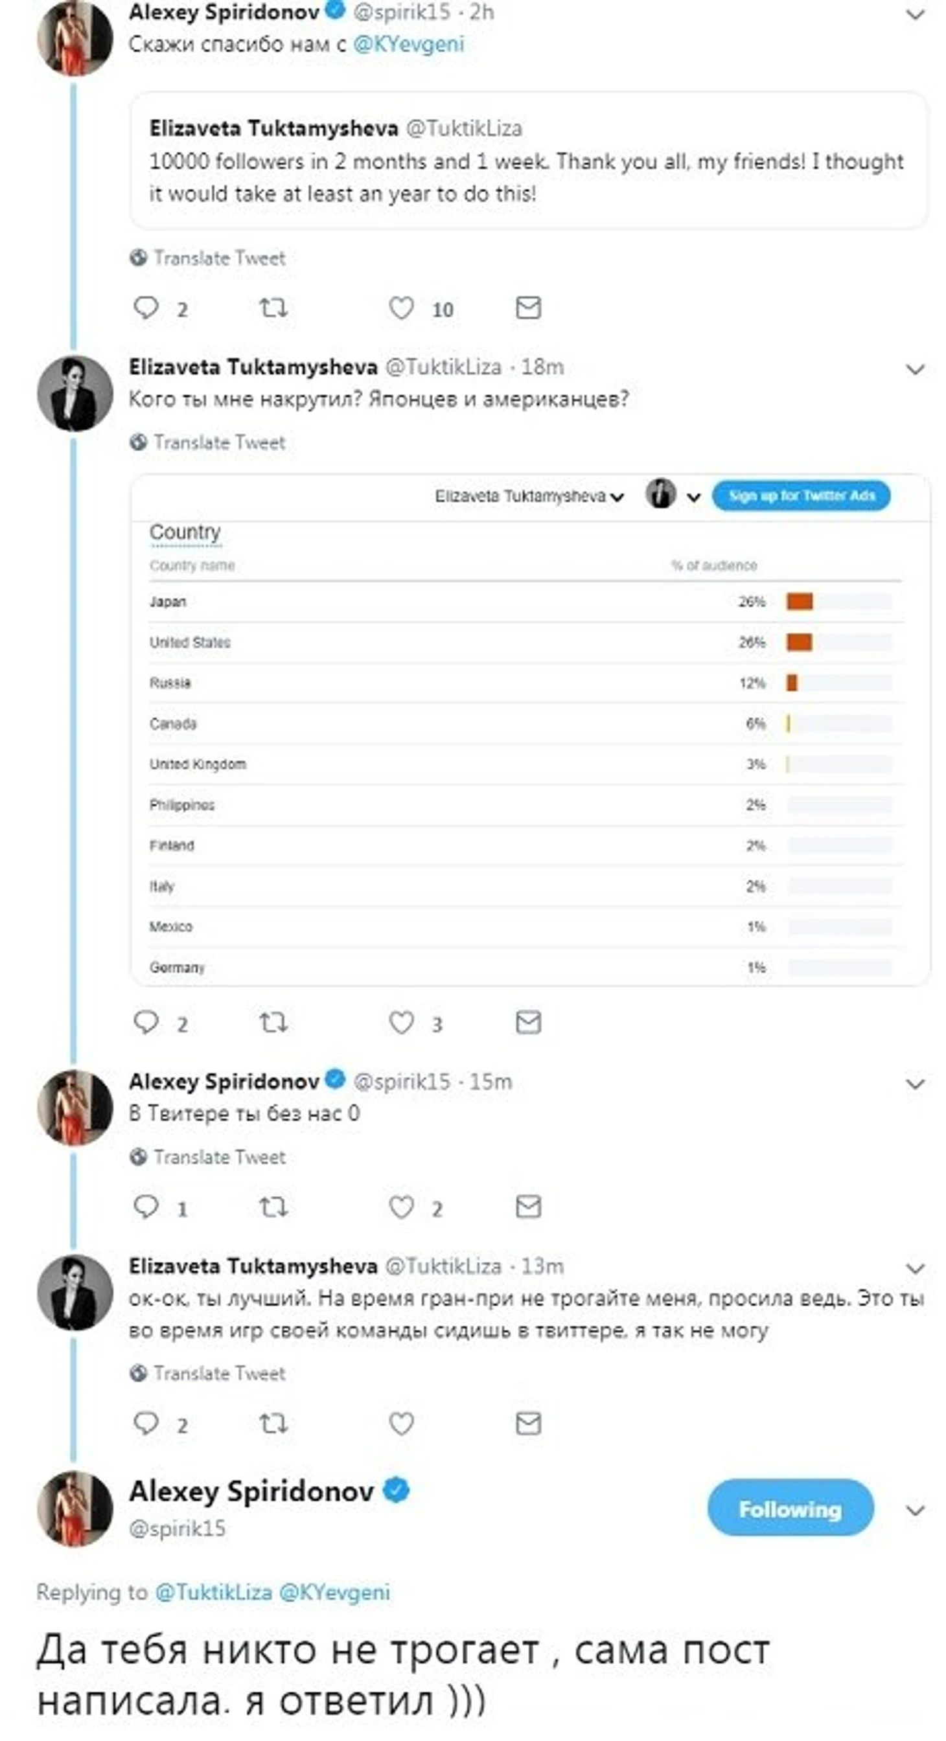The width and height of the screenshot is (946, 1741).
Task: Like Elizaveta's 13m-old tweet with no likes
Action: [401, 1424]
